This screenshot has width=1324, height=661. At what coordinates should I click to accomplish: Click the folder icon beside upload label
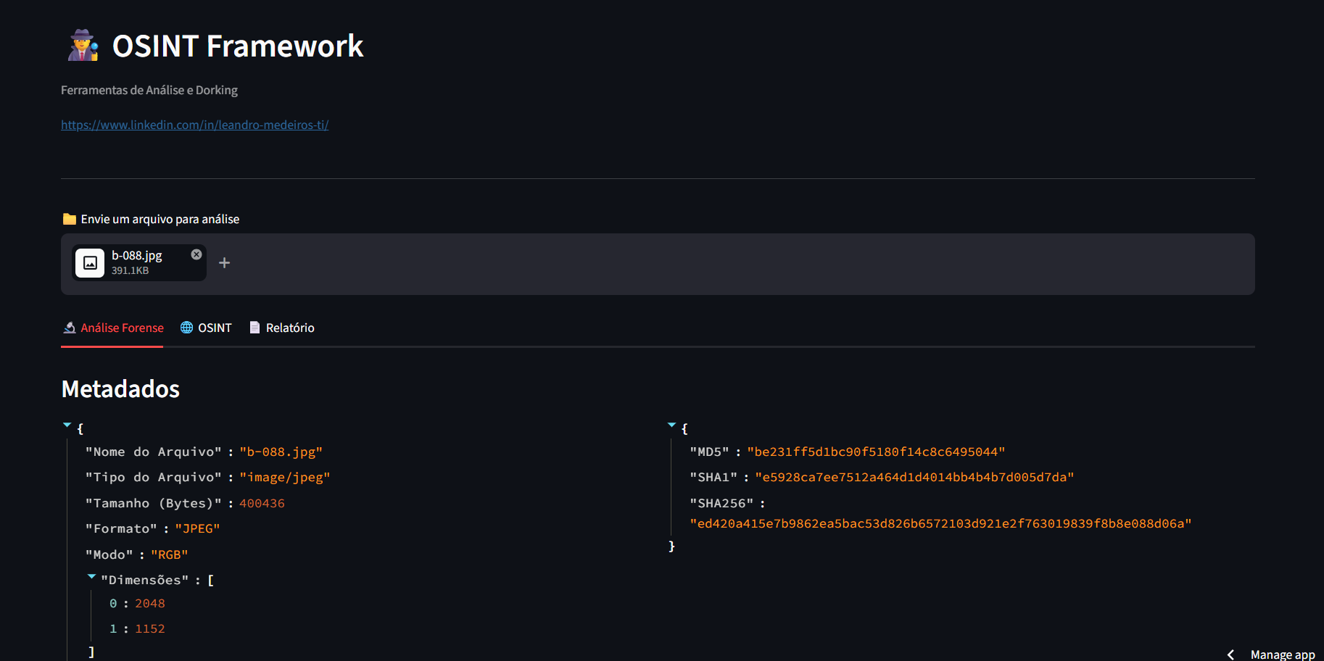click(x=70, y=219)
